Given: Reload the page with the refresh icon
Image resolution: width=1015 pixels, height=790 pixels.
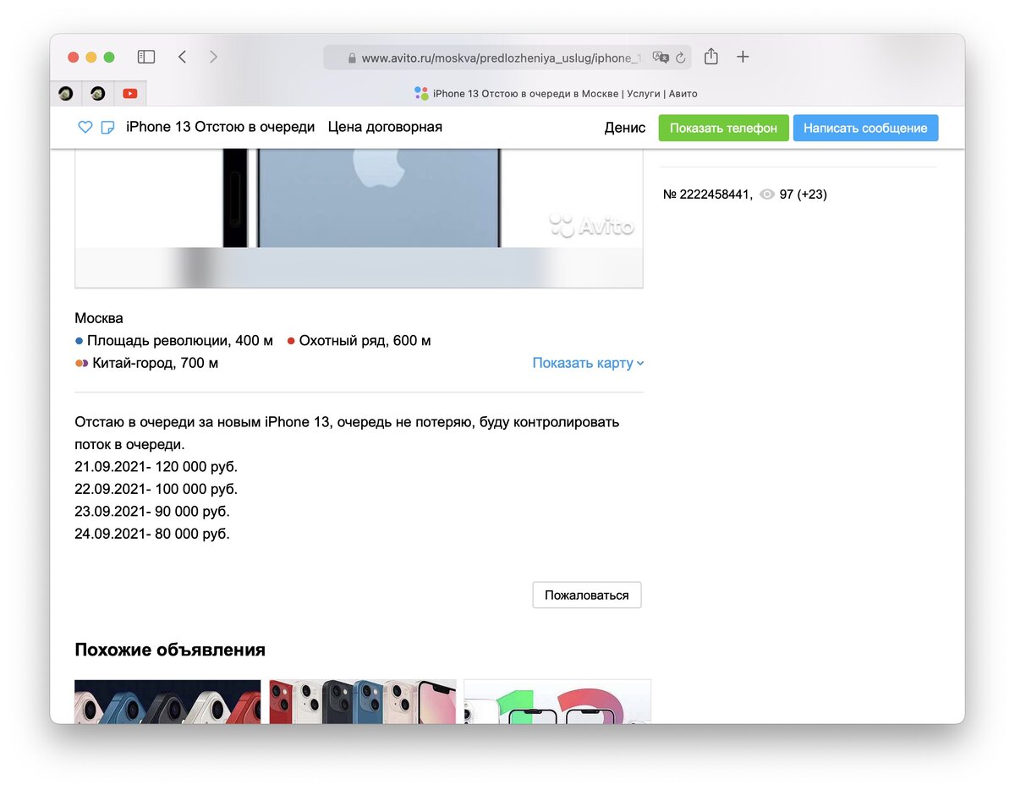Looking at the screenshot, I should pyautogui.click(x=680, y=58).
